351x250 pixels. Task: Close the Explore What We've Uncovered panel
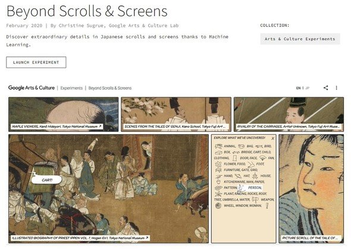pos(272,138)
